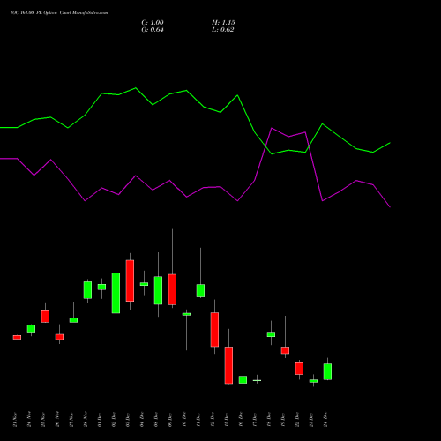Select the 15 Dec date label
441x441 pixels.
pyautogui.click(x=227, y=420)
